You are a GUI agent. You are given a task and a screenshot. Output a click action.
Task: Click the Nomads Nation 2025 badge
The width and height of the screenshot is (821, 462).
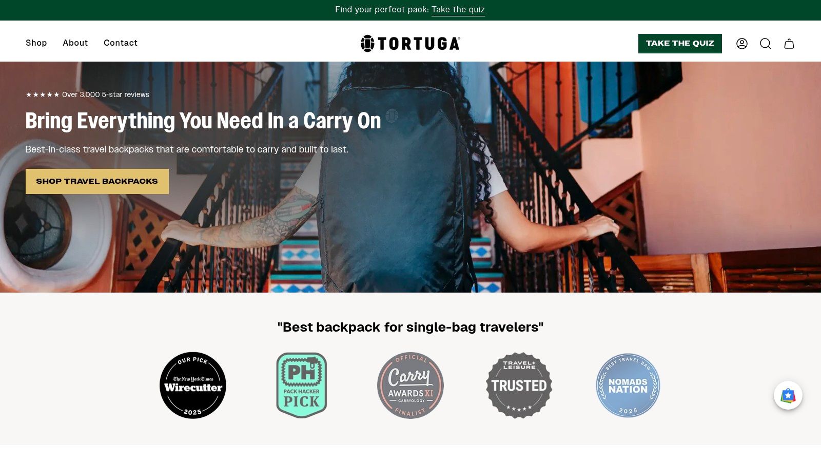click(x=628, y=386)
